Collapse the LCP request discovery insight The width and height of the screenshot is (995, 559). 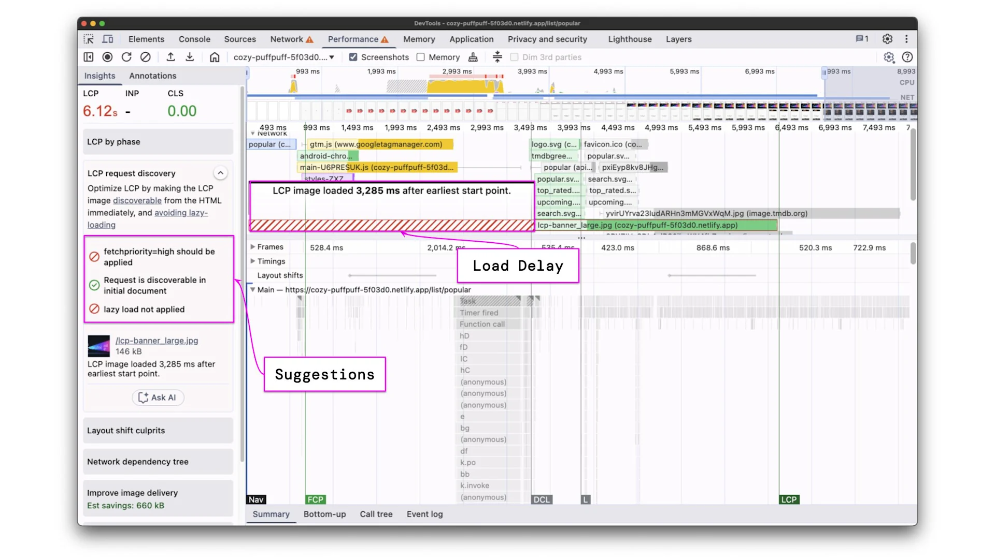[220, 173]
